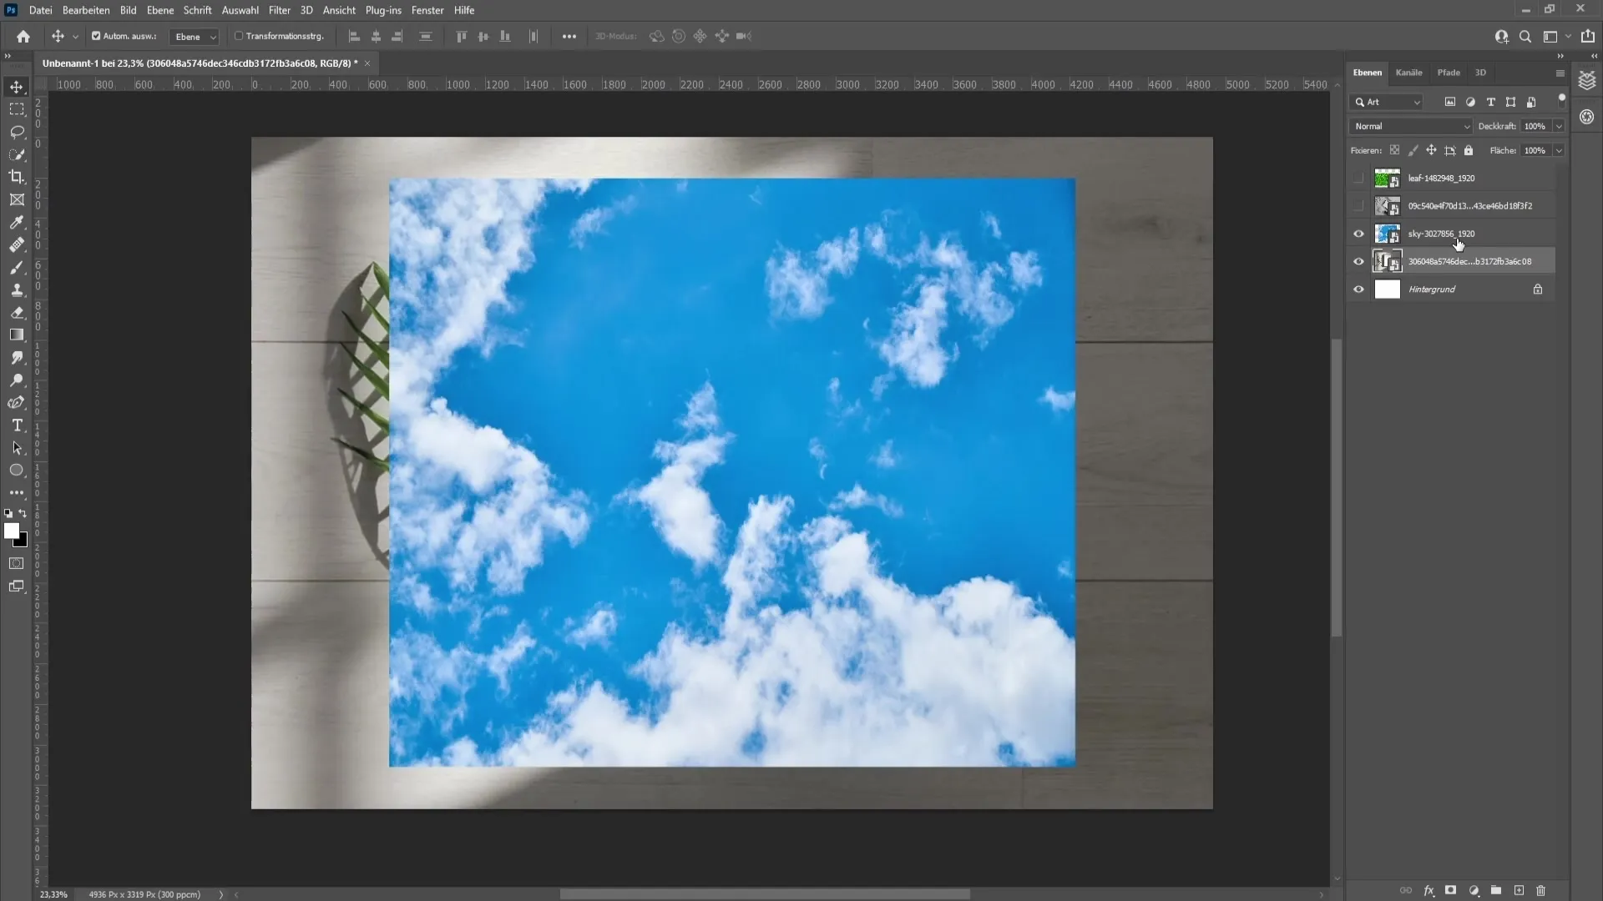This screenshot has width=1603, height=901.
Task: Expand the status bar info arrow
Action: (x=221, y=894)
